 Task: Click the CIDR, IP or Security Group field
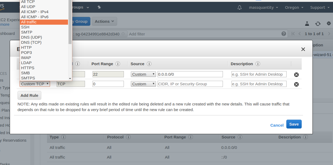pyautogui.click(x=190, y=84)
